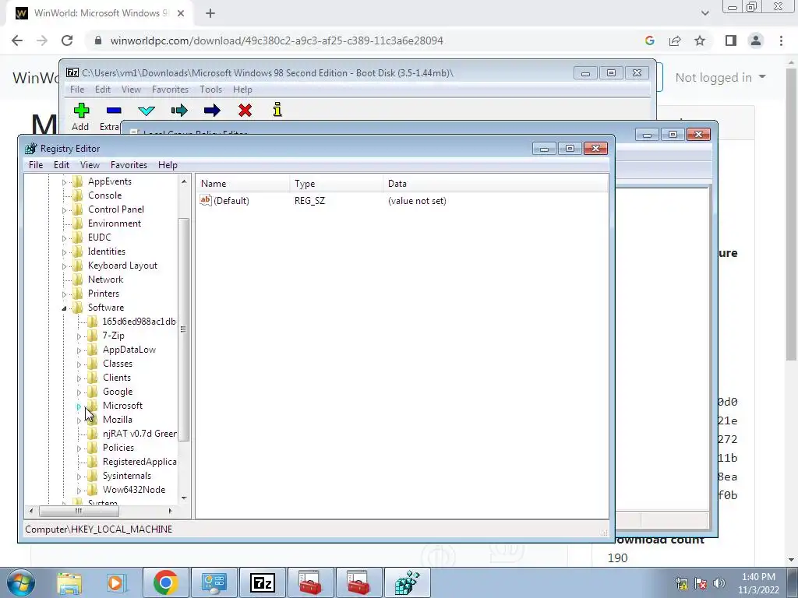Click the (Default) registry value icon

[x=206, y=200]
